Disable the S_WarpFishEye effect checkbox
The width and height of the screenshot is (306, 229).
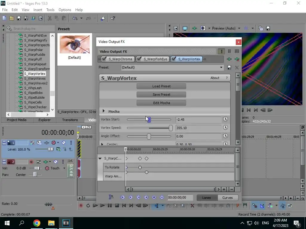click(139, 59)
